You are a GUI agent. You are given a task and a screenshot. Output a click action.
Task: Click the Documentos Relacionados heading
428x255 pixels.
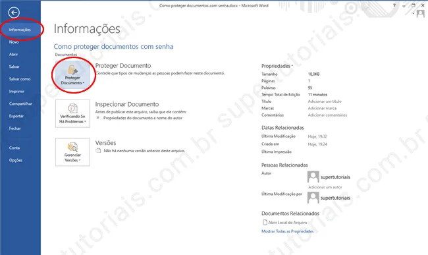[x=290, y=213]
